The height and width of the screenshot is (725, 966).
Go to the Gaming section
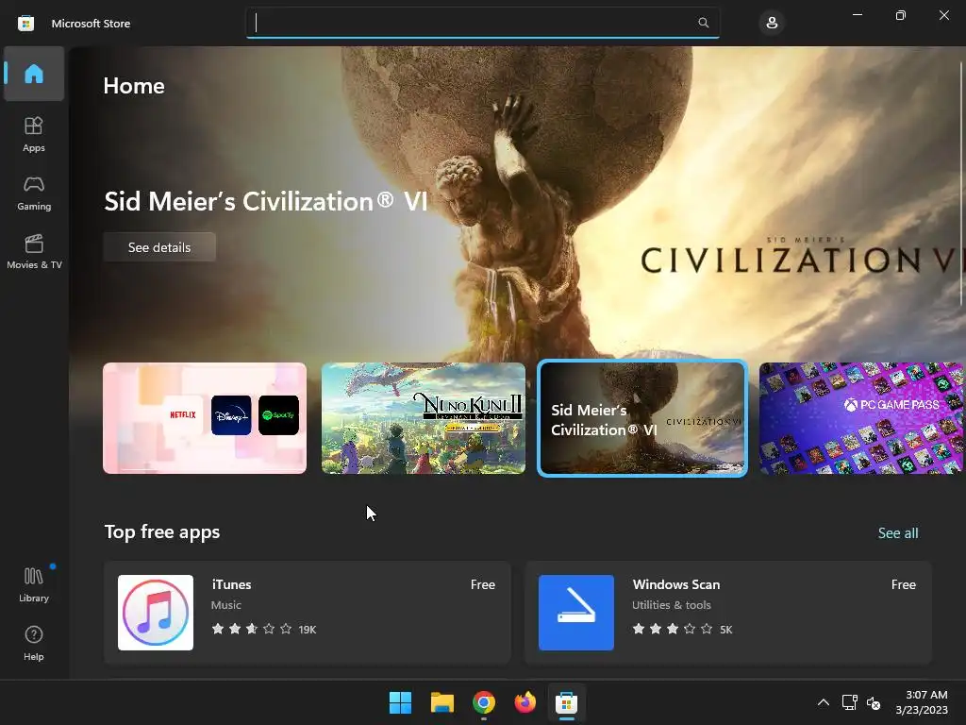[34, 193]
